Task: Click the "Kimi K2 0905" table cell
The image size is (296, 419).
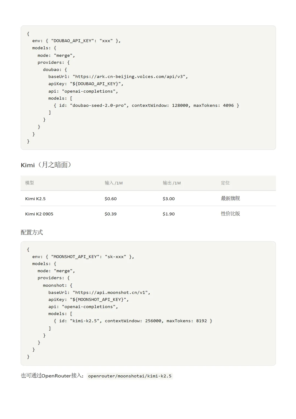Action: click(39, 214)
